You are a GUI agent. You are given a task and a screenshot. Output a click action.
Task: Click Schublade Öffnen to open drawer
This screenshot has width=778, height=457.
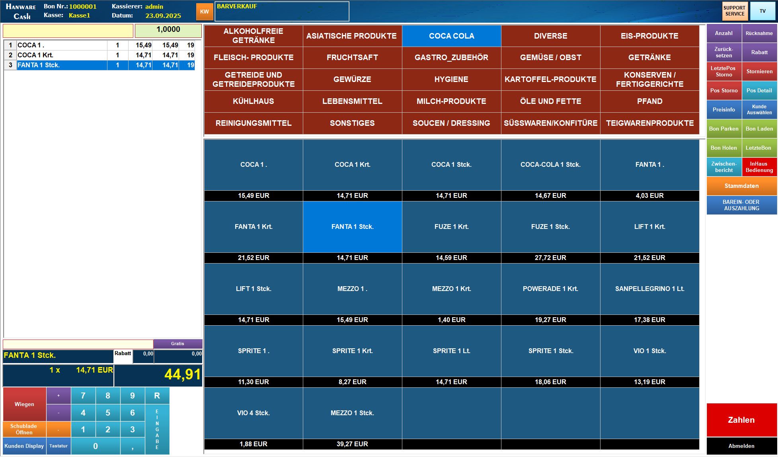pyautogui.click(x=24, y=429)
